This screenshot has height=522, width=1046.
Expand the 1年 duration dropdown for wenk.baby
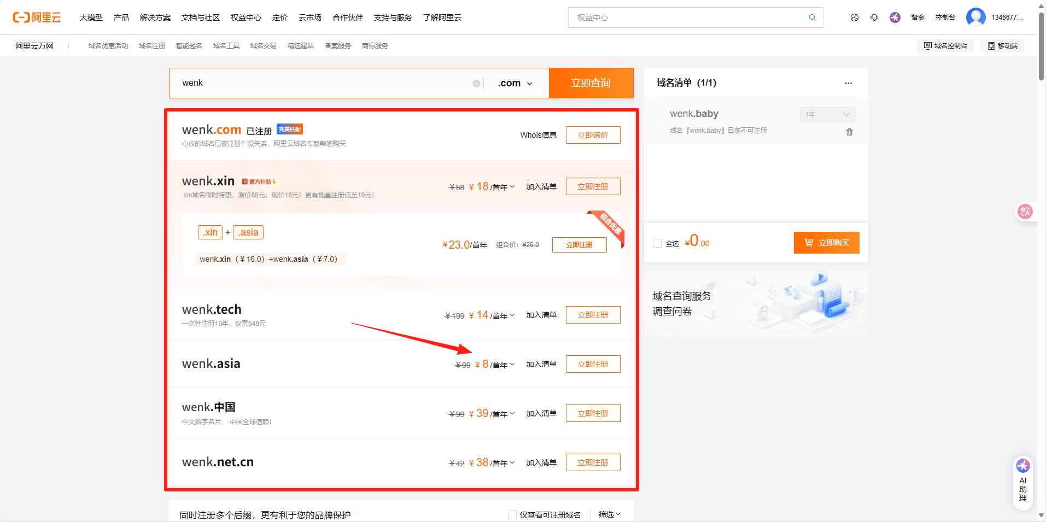point(827,114)
